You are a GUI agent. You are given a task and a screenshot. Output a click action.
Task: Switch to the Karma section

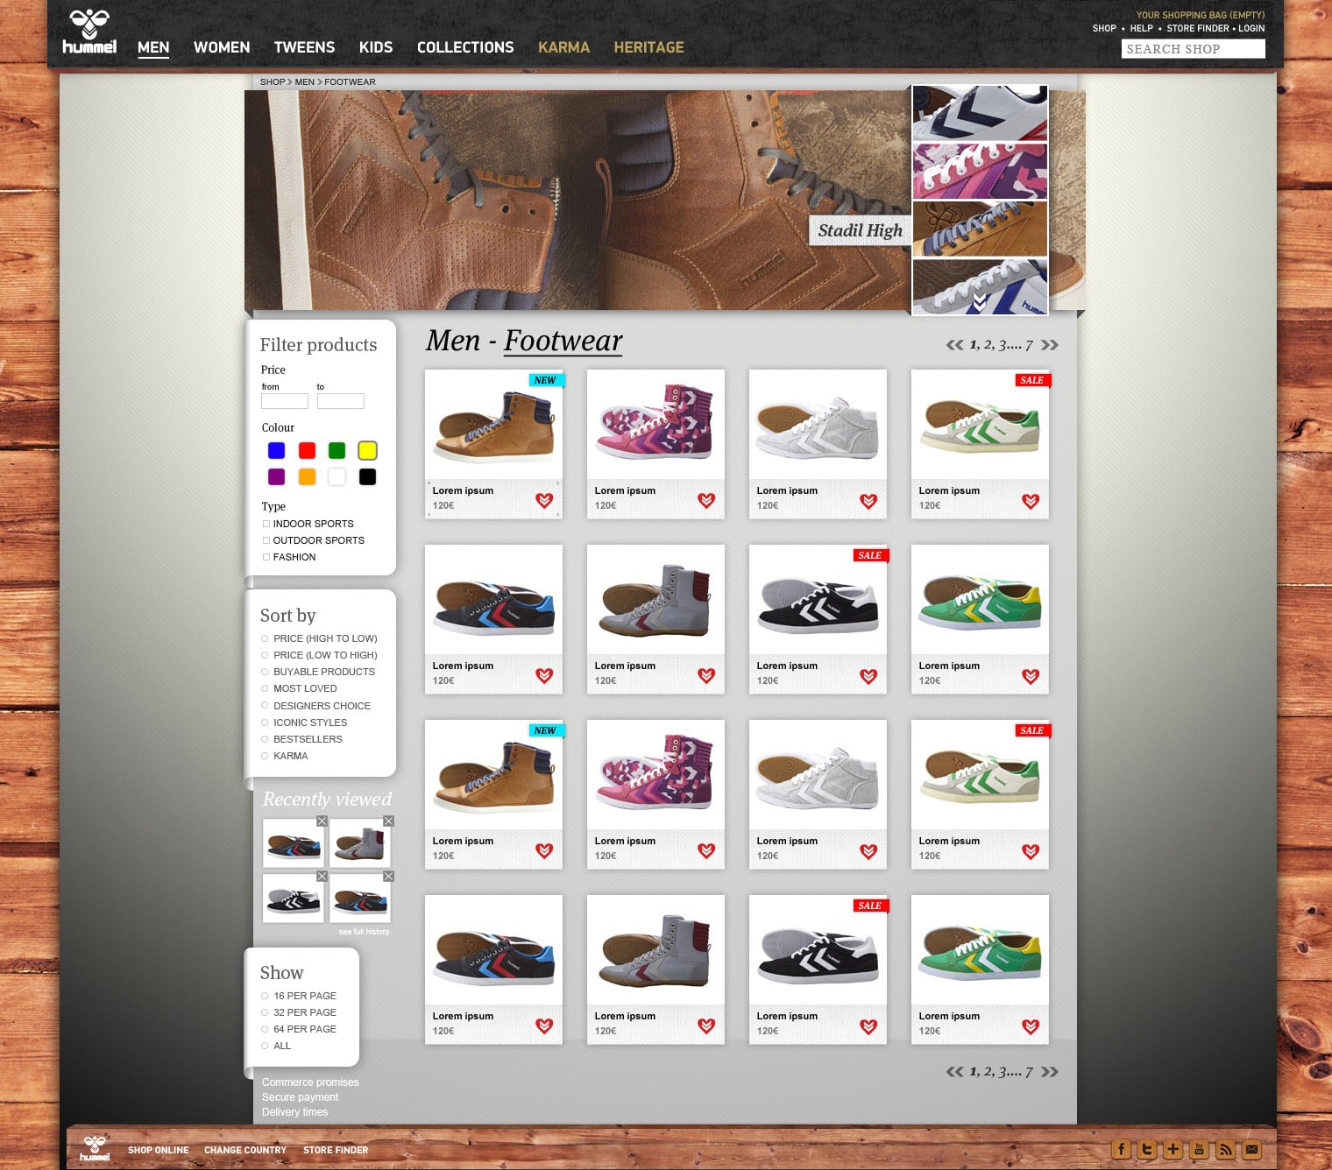point(563,47)
